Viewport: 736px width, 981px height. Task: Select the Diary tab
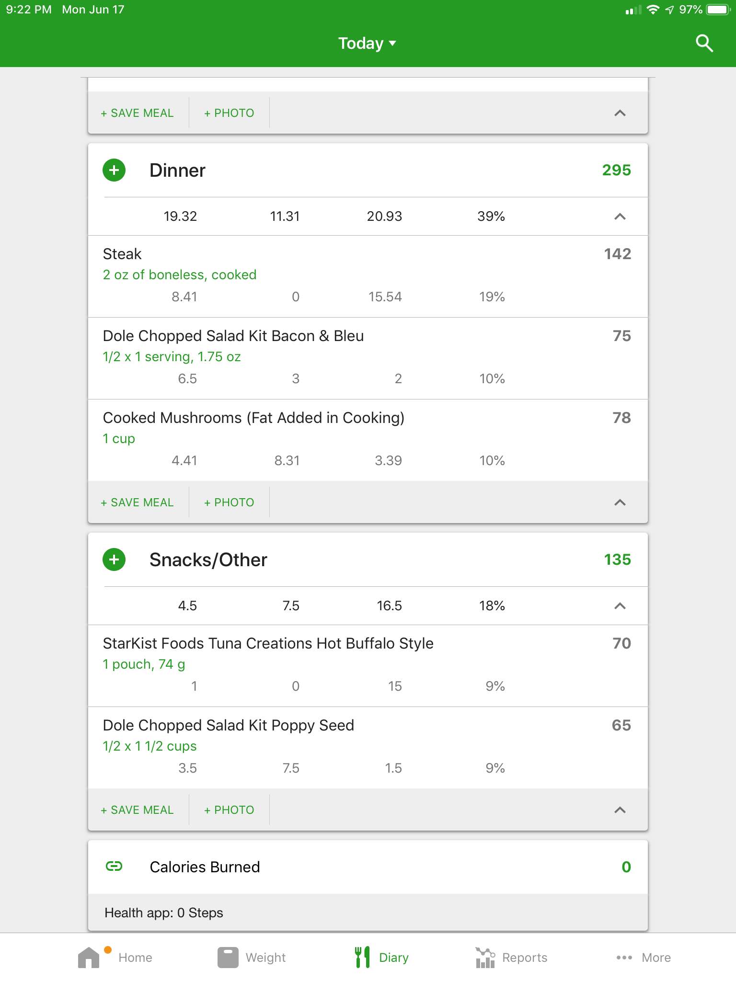pos(382,958)
